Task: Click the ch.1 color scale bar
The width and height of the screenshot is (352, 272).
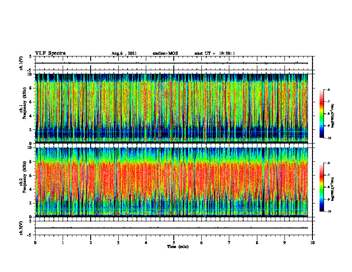Action: 321,114
